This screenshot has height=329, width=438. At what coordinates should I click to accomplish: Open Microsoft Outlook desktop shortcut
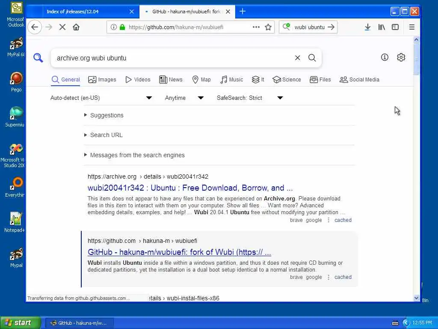16,15
